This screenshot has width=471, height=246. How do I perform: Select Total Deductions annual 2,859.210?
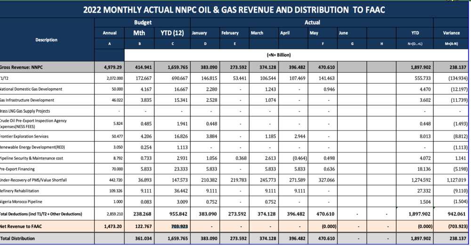(115, 214)
